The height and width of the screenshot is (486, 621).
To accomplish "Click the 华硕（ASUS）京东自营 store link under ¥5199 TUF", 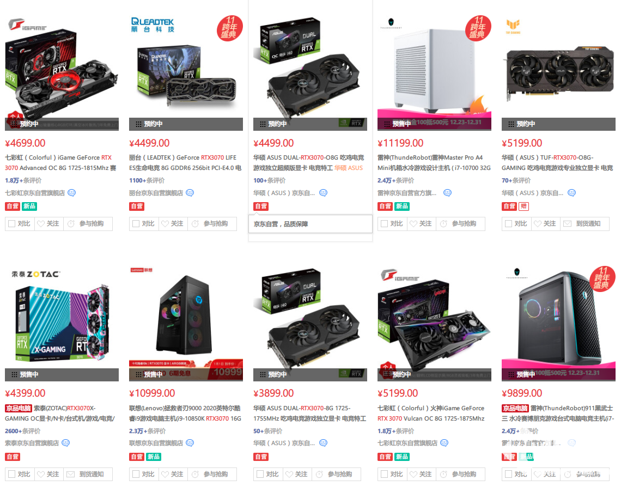I will coord(532,193).
